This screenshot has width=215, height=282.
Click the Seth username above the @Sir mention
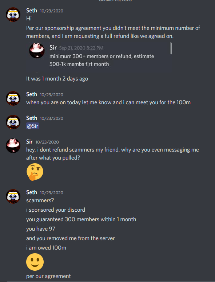click(x=32, y=118)
